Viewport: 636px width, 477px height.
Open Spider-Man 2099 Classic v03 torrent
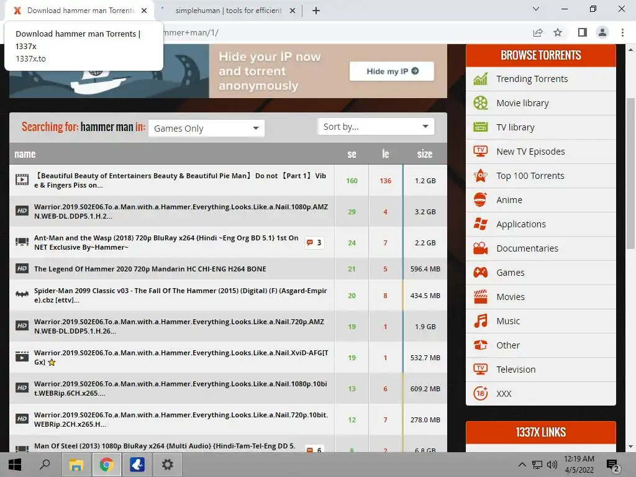(181, 295)
